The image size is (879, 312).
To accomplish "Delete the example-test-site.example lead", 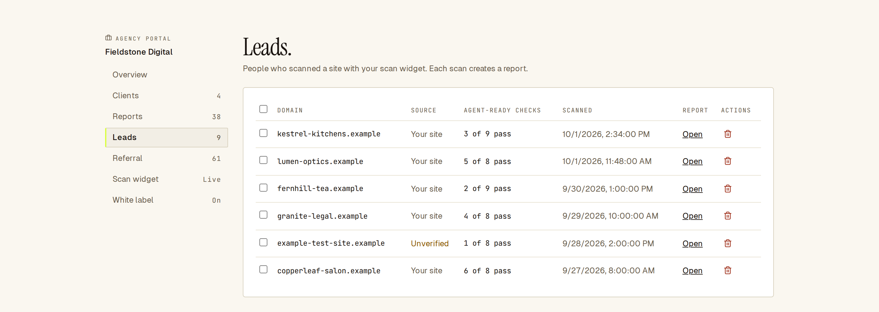I will point(727,244).
